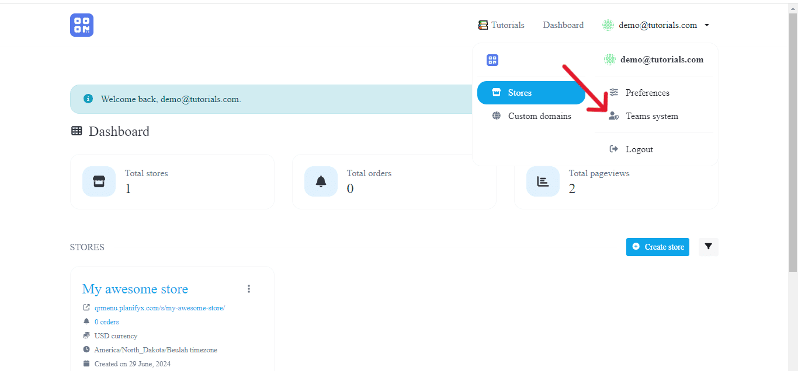Visit the qrmenu.planifyx.com store URL link
798x371 pixels.
coord(159,308)
